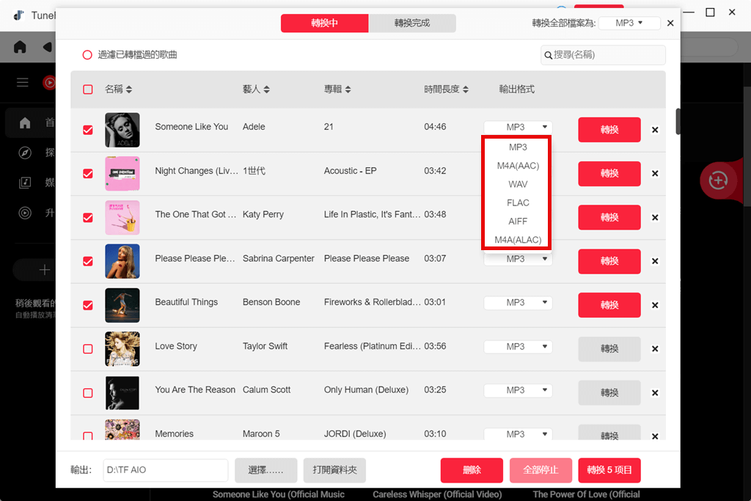This screenshot has width=751, height=501.
Task: Click the TuneFab app logo icon
Action: [18, 15]
